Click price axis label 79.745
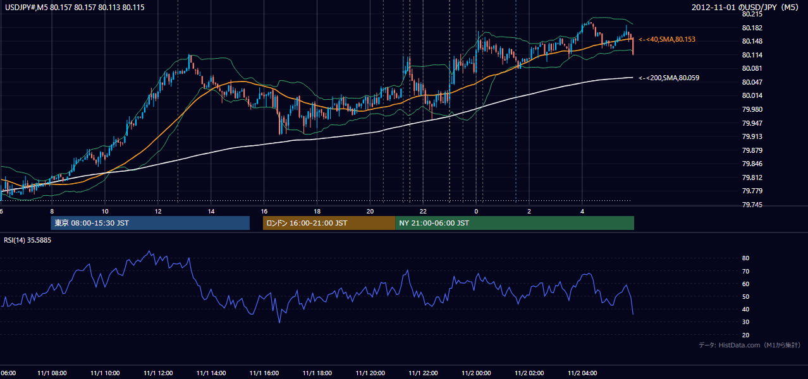This screenshot has width=808, height=379. pos(752,205)
